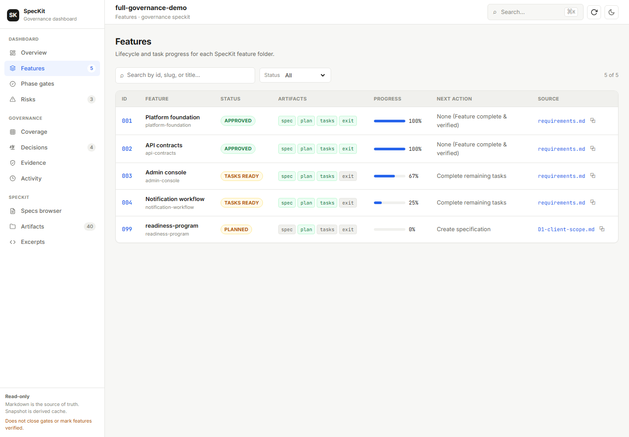Click the Risks warning triangle icon
Image resolution: width=629 pixels, height=437 pixels.
(13, 99)
